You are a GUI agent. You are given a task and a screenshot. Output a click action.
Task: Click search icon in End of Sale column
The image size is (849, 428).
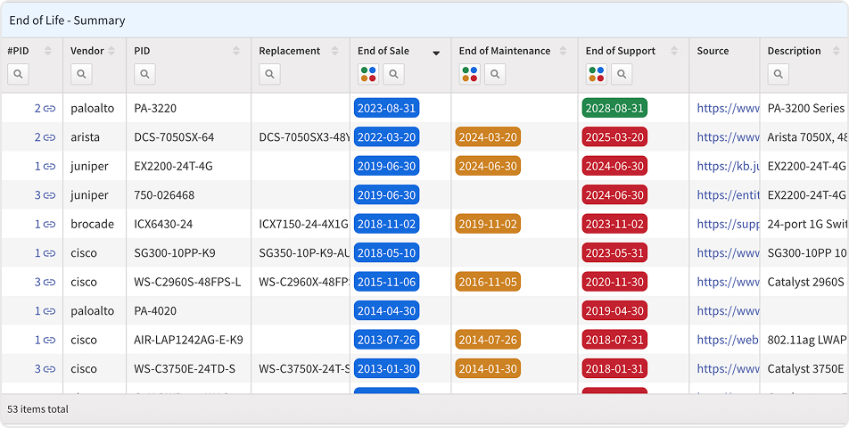pos(393,74)
